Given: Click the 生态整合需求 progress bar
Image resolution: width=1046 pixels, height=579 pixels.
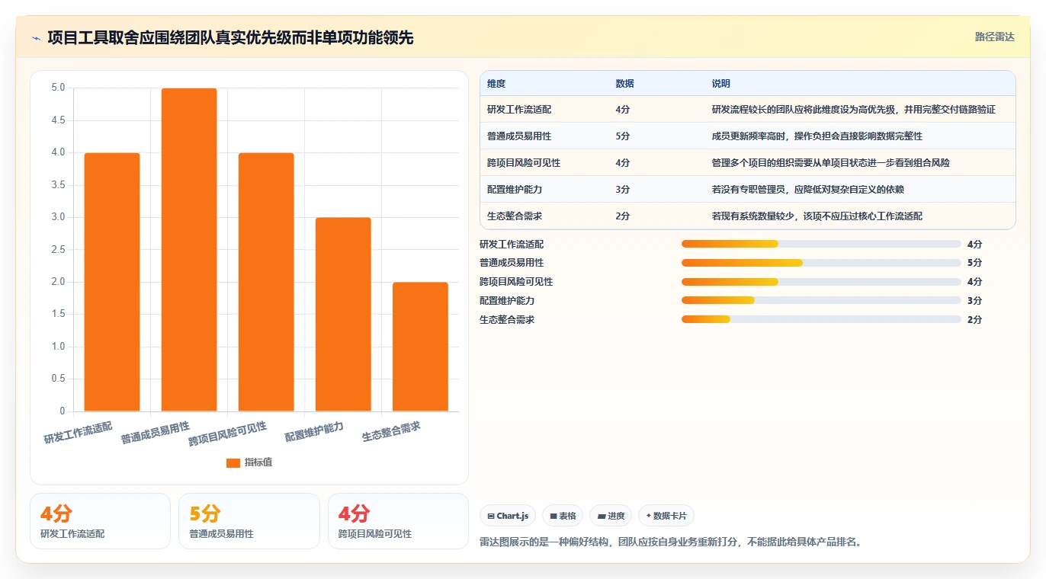Looking at the screenshot, I should coord(821,319).
